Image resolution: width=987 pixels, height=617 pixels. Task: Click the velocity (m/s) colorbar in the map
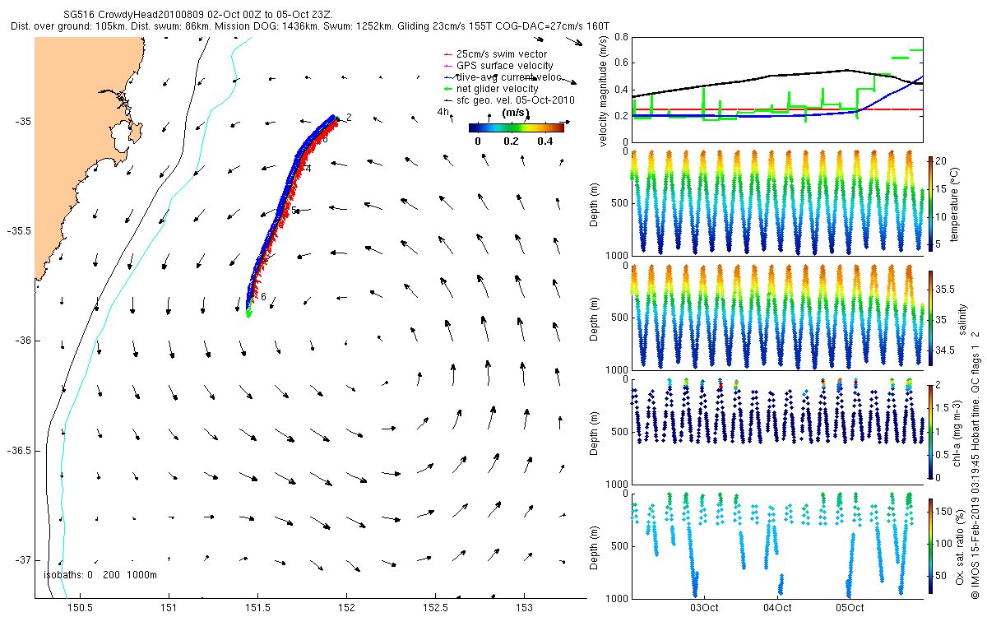click(x=516, y=128)
